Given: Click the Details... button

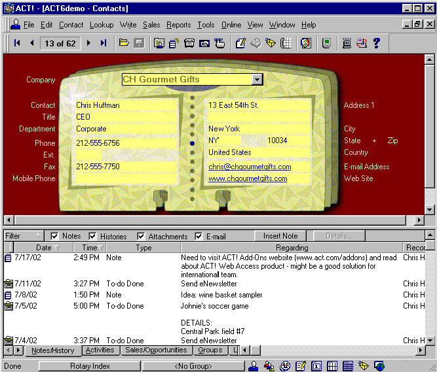Looking at the screenshot, I should pyautogui.click(x=339, y=236).
